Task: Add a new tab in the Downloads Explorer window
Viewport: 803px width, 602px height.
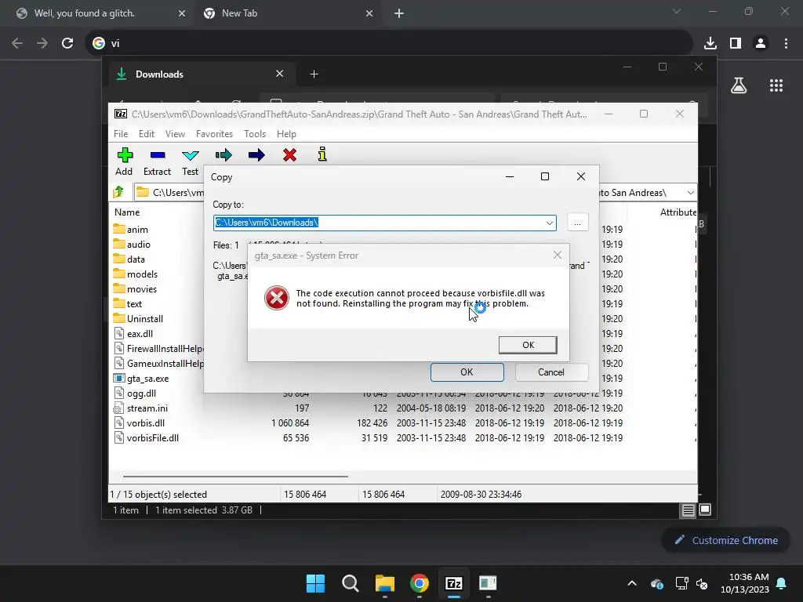Action: [314, 74]
